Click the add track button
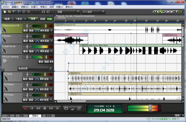The image size is (186, 122). (x=8, y=19)
